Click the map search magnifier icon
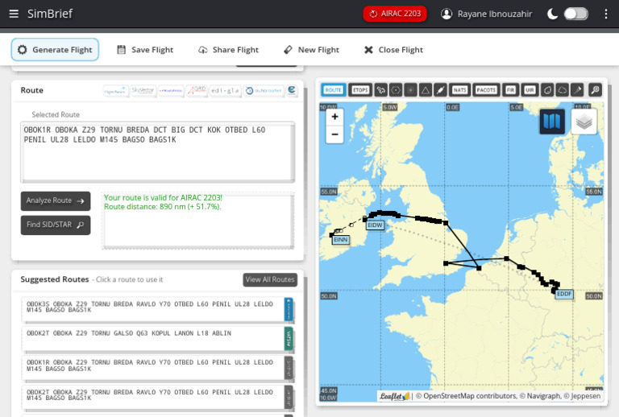 click(x=595, y=89)
